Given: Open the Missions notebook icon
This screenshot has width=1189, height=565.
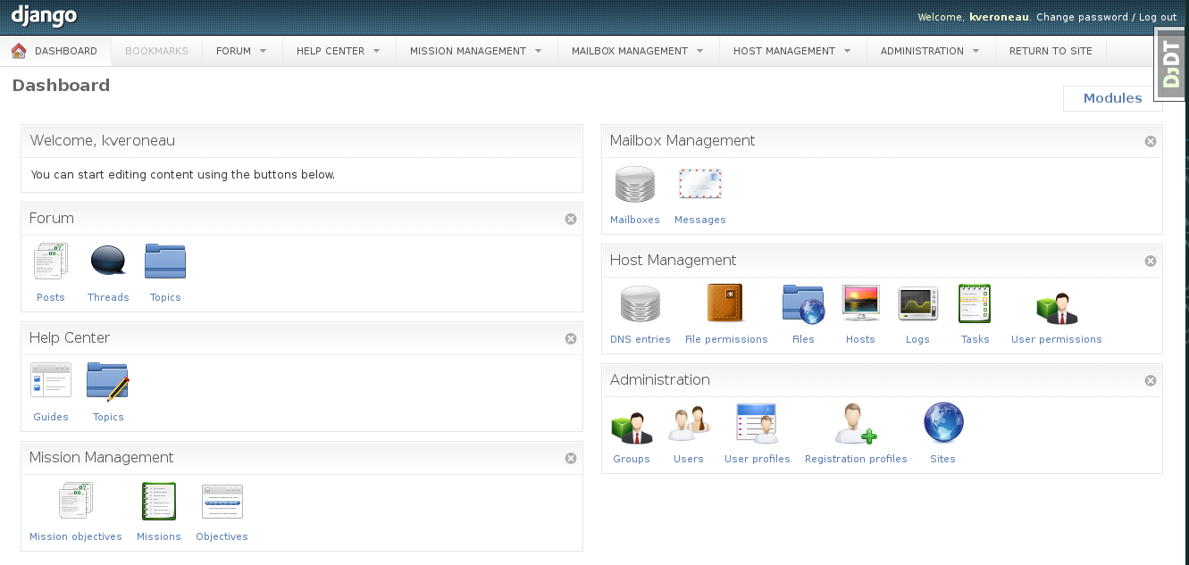Looking at the screenshot, I should [159, 501].
